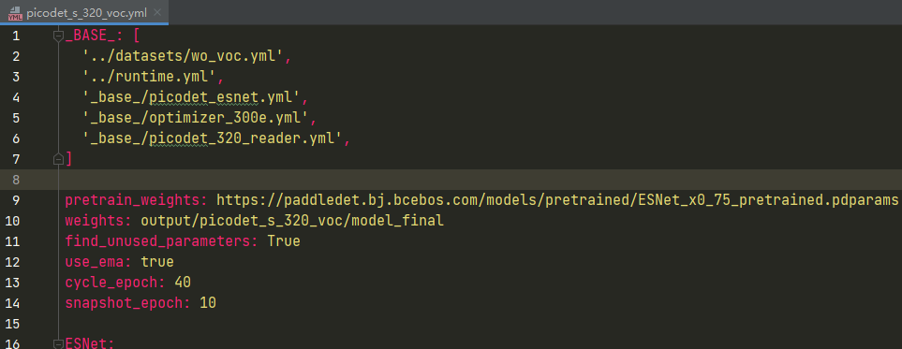This screenshot has width=902, height=349.
Task: Click line number 9 in gutter
Action: pos(16,200)
